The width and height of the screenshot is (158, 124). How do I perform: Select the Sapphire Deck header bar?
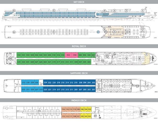(79, 73)
